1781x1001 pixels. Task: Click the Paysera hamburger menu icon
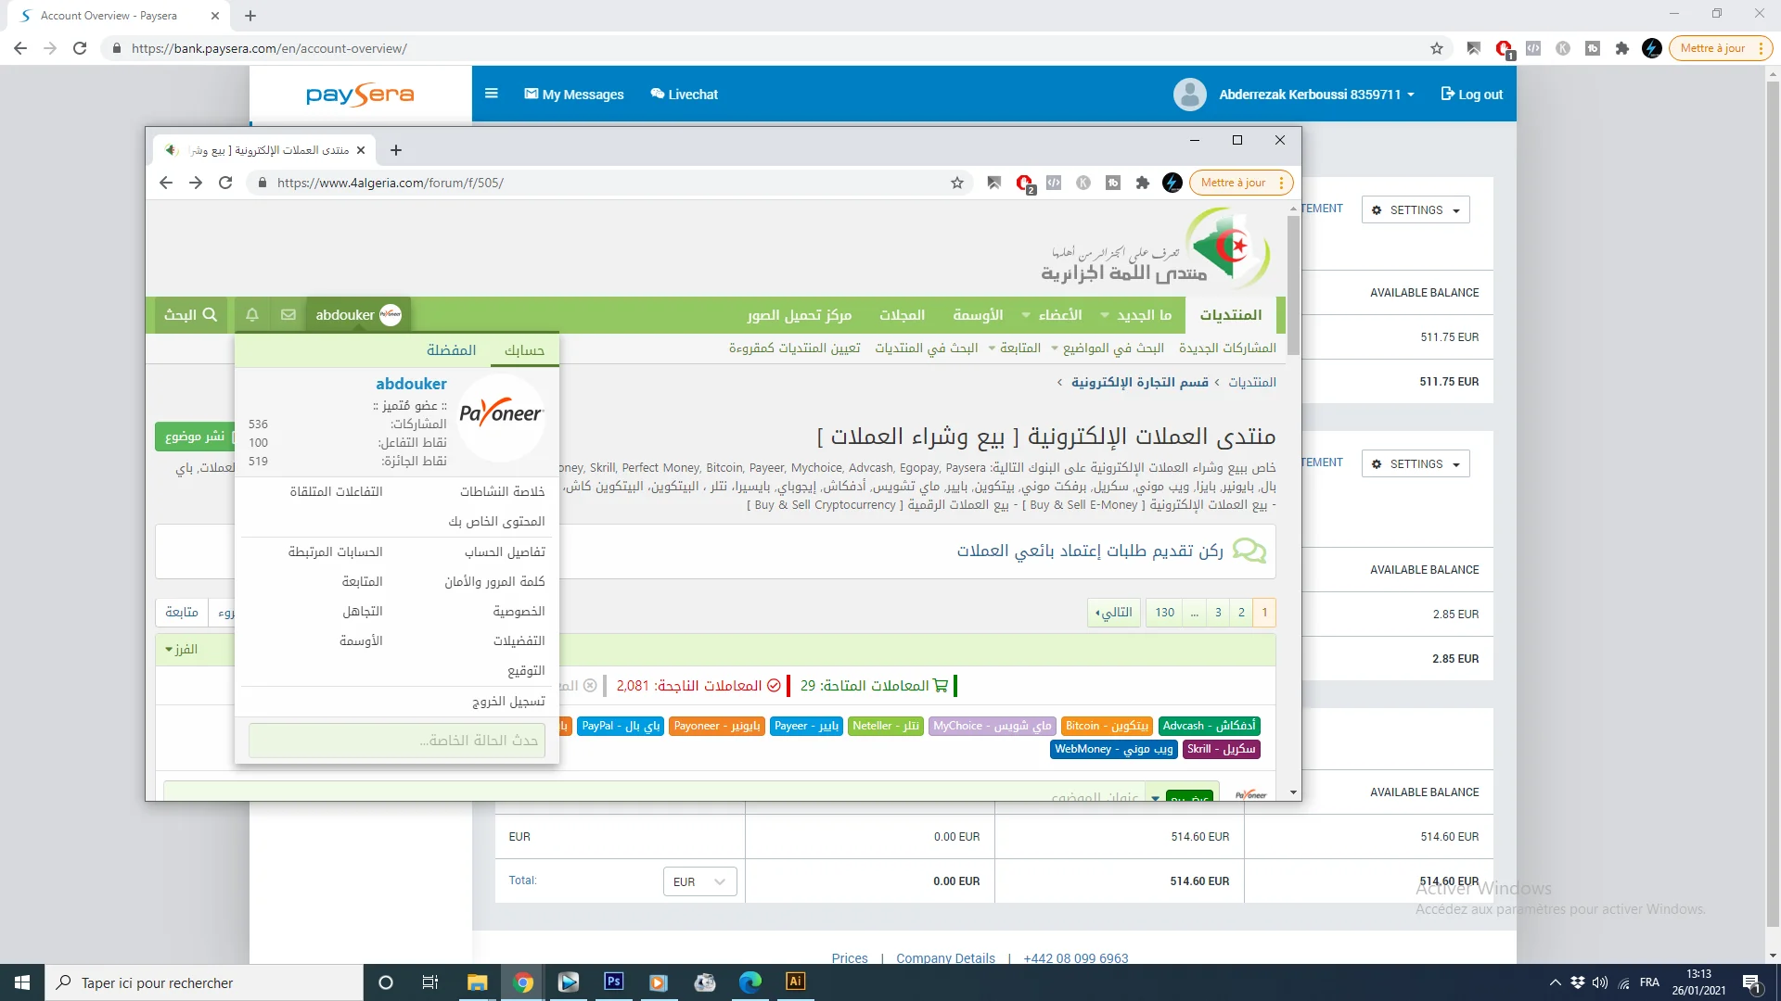coord(492,94)
